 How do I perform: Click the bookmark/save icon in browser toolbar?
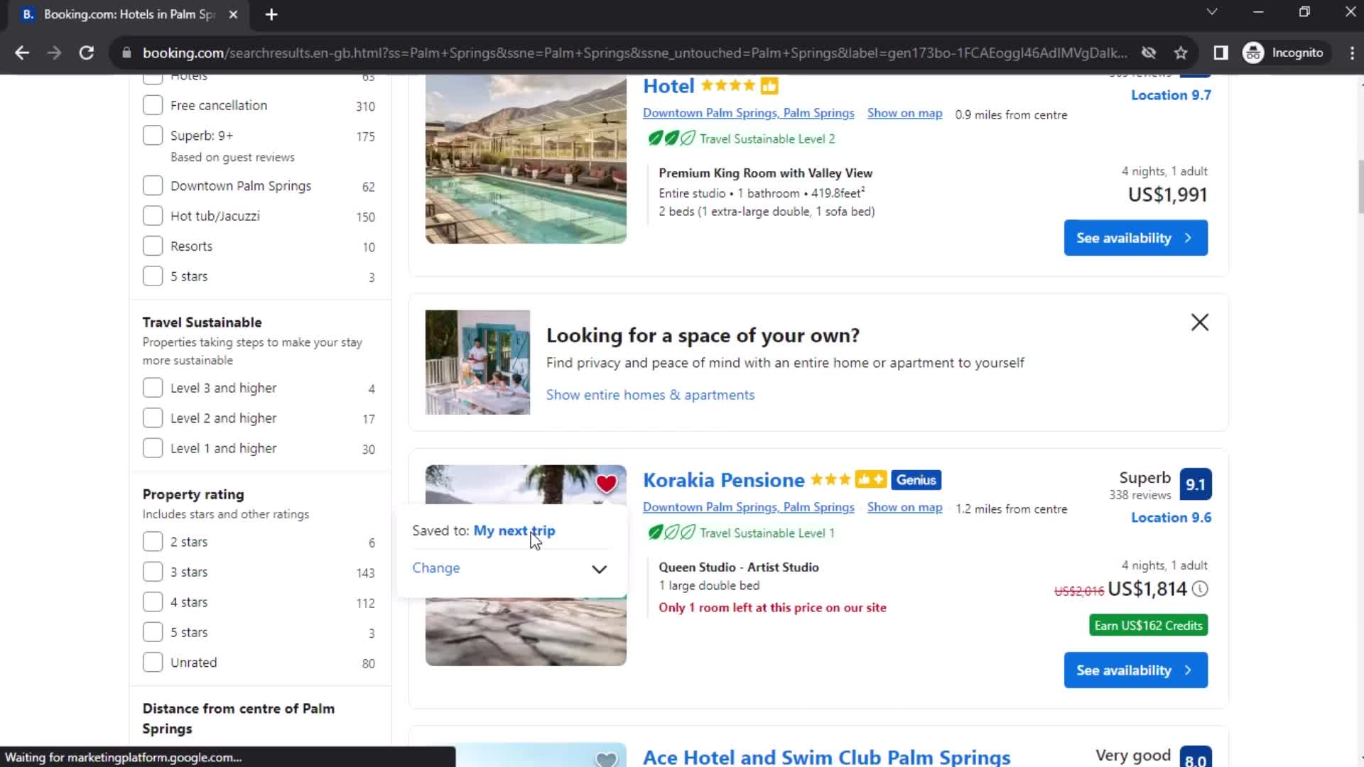(1181, 53)
